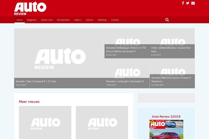Open the Classic Cars menu item

[x=47, y=20]
